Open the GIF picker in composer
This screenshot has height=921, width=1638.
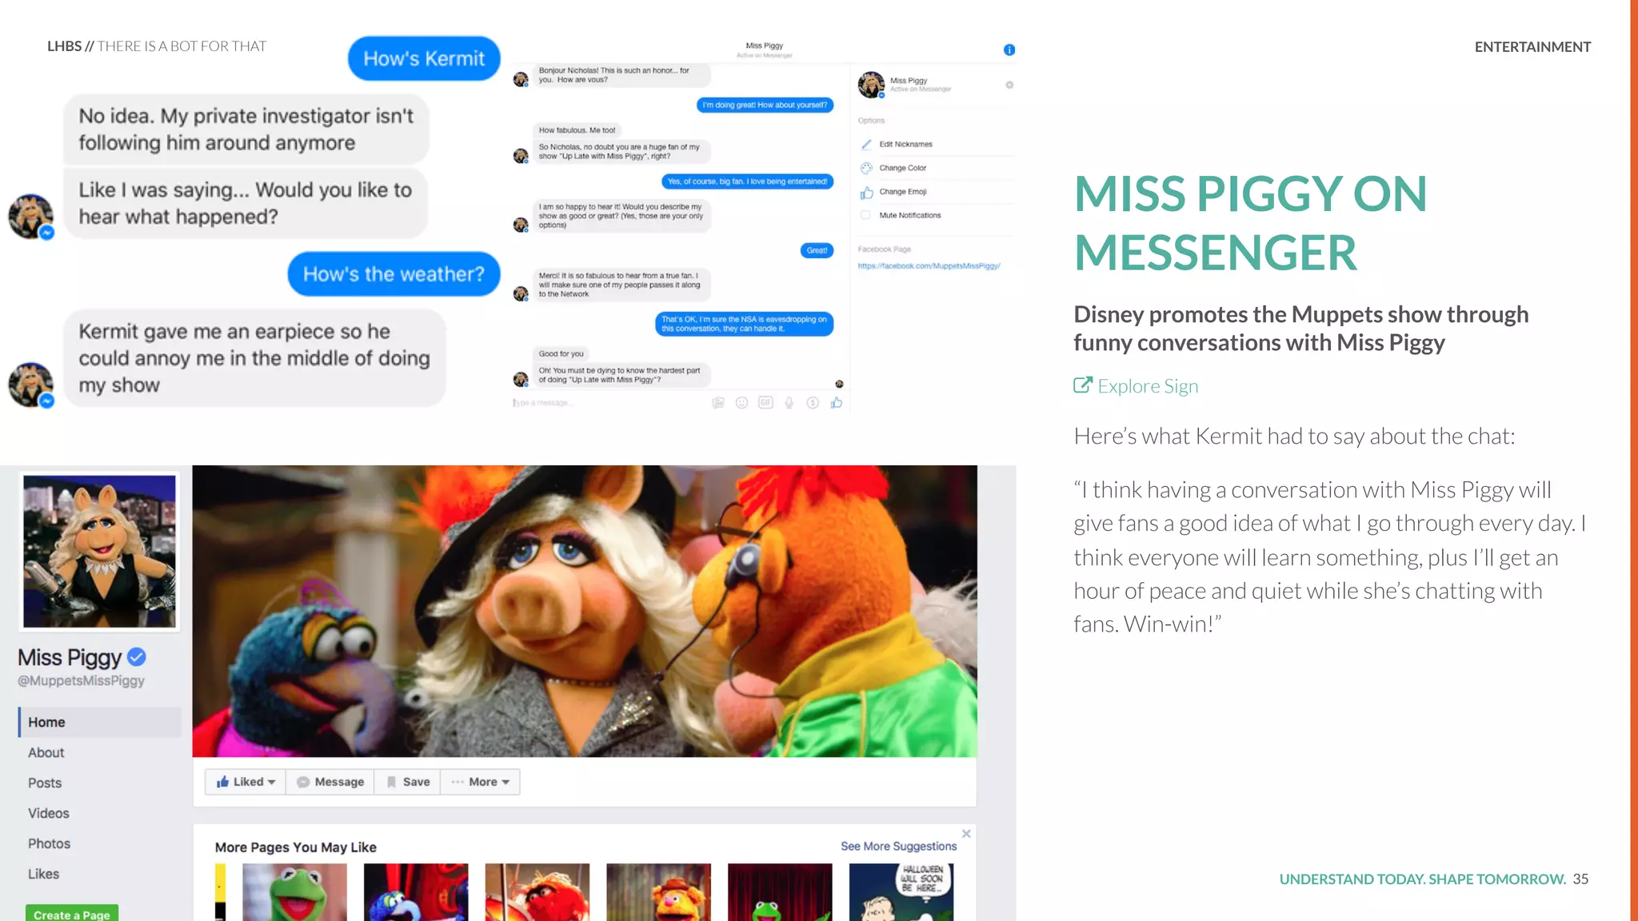point(765,403)
